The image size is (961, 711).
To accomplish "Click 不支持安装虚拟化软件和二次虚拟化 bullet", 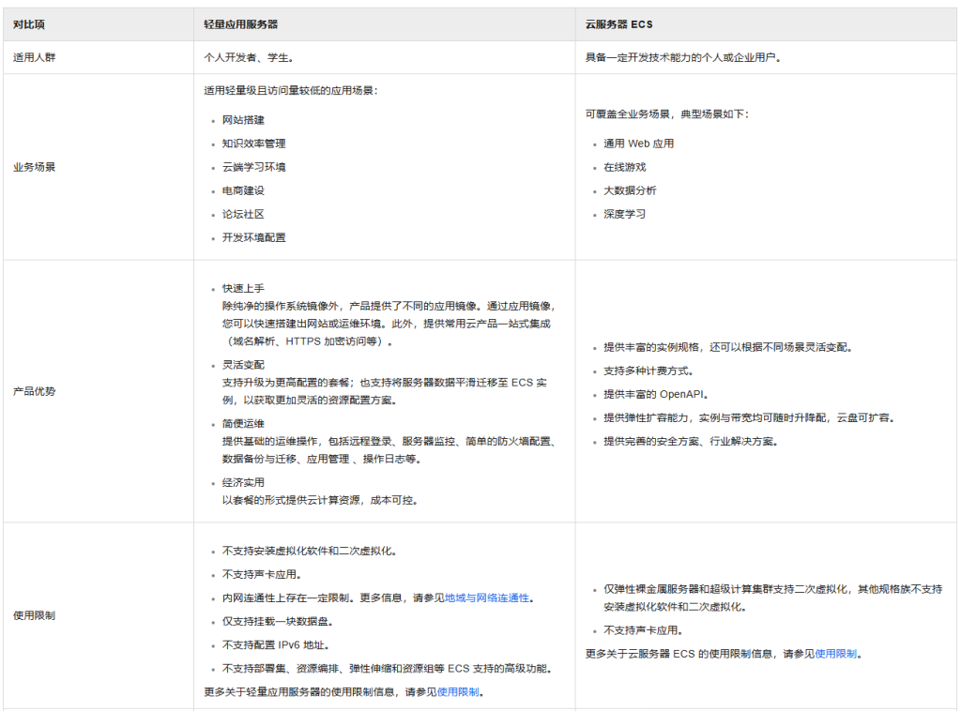I will tap(310, 552).
